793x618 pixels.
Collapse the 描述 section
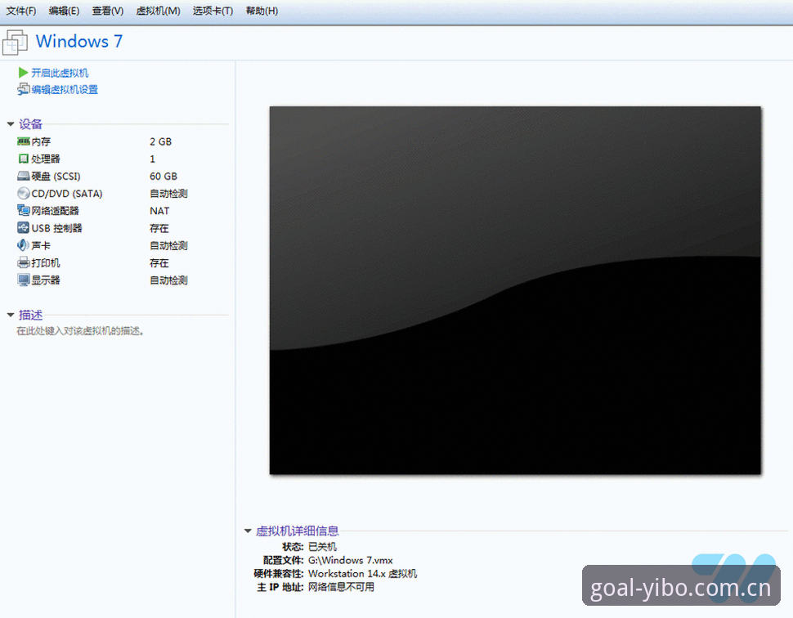point(10,315)
